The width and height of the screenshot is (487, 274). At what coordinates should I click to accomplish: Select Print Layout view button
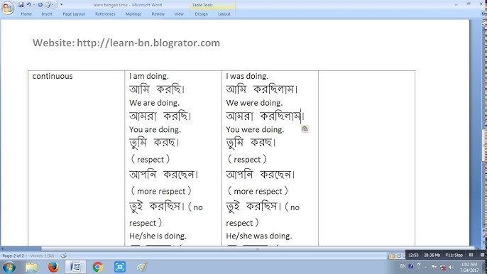393,256
